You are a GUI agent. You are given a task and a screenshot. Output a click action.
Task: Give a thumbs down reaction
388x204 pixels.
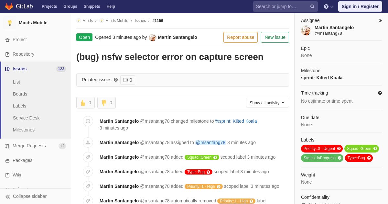106,103
